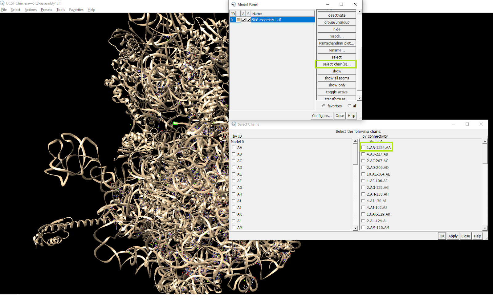Image resolution: width=493 pixels, height=295 pixels.
Task: Check the AE chain checkbox by ID
Action: (x=234, y=174)
